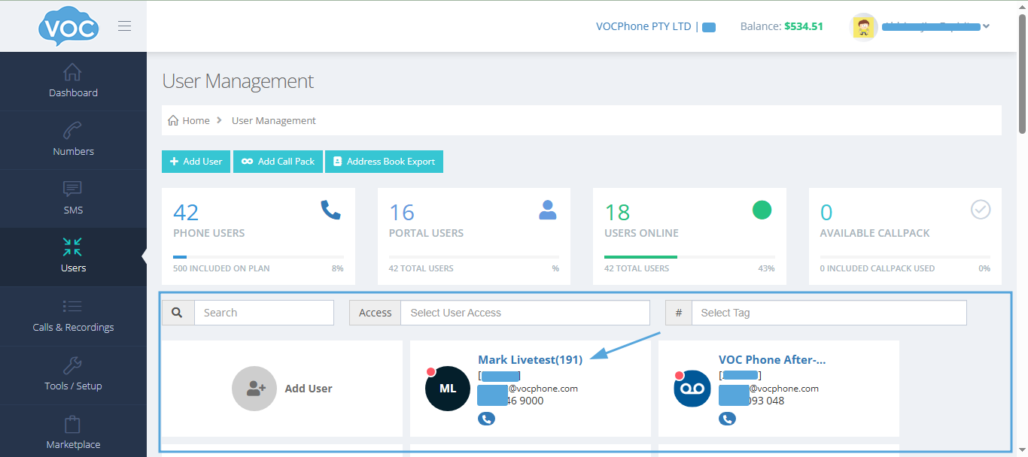Open Mark Livetest(191) user link
This screenshot has height=457, width=1028.
pyautogui.click(x=530, y=360)
